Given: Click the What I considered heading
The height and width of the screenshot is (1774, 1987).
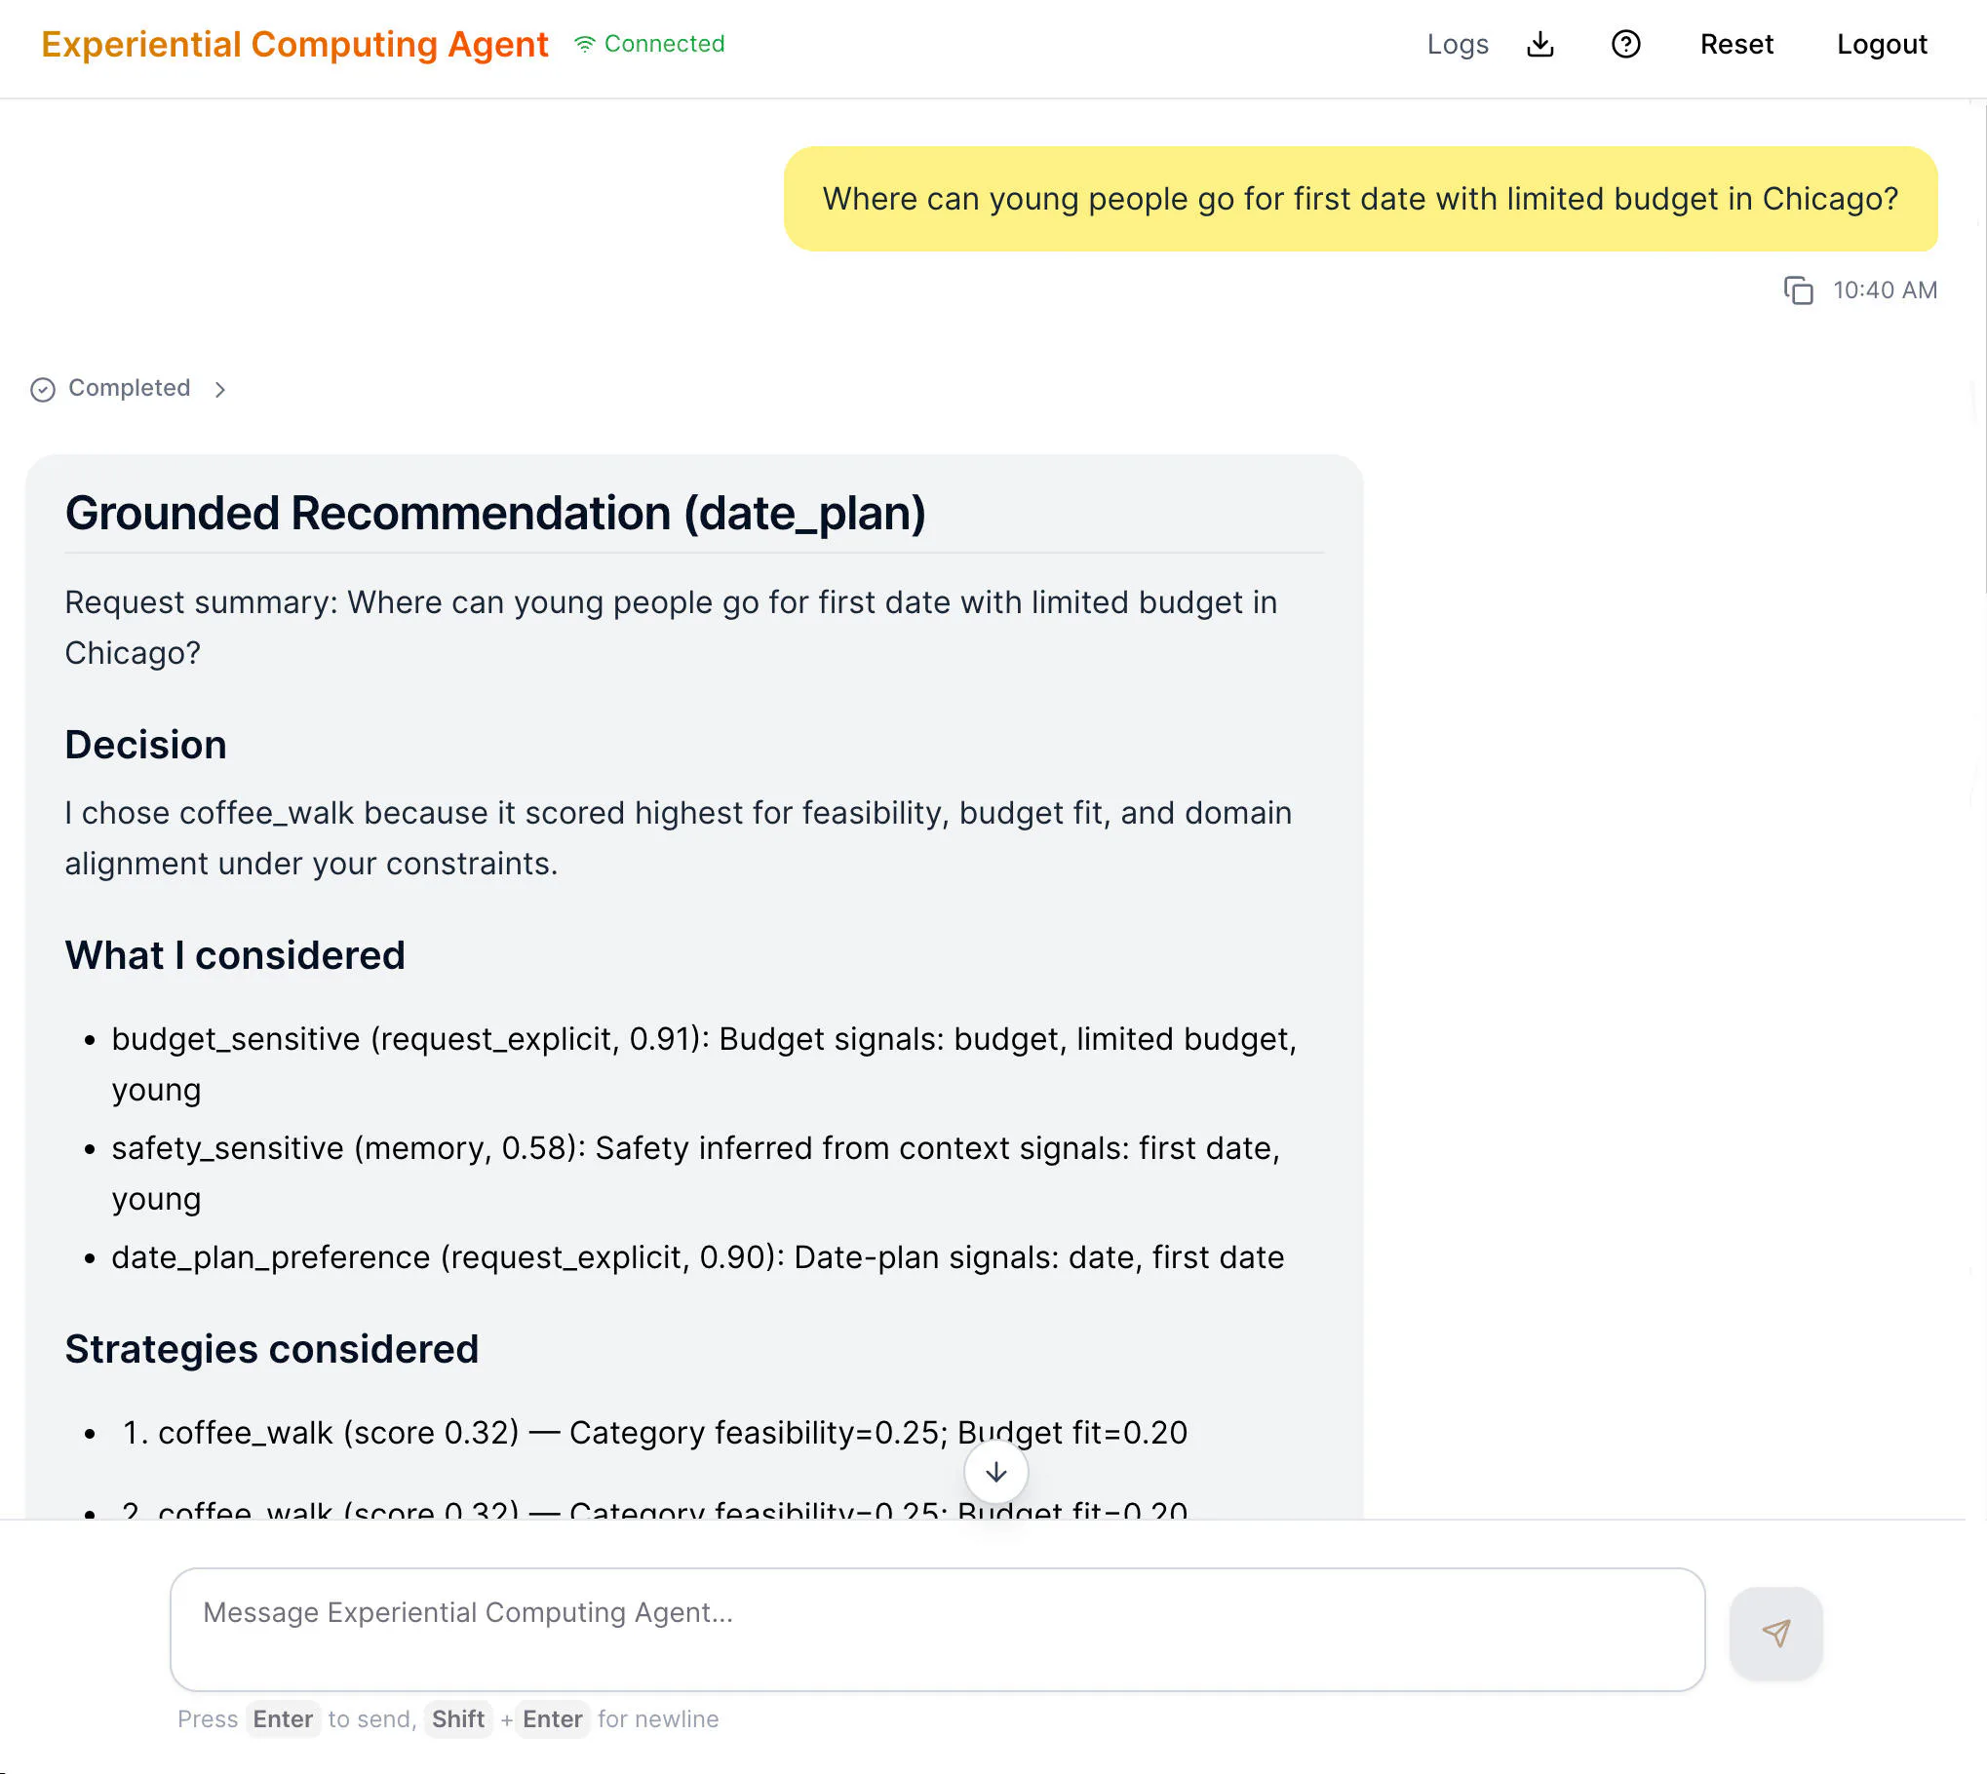Looking at the screenshot, I should coord(234,955).
